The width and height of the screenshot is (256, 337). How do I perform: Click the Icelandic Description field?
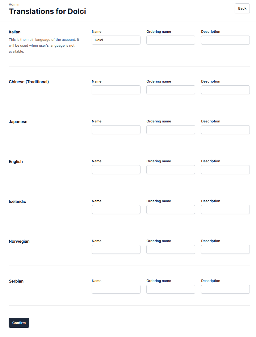[x=225, y=209]
